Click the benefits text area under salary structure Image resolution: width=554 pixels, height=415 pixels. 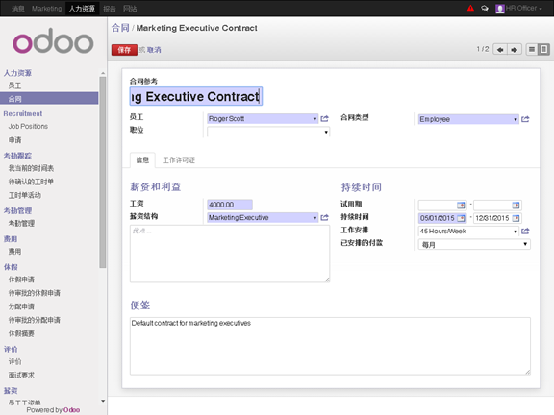(230, 254)
